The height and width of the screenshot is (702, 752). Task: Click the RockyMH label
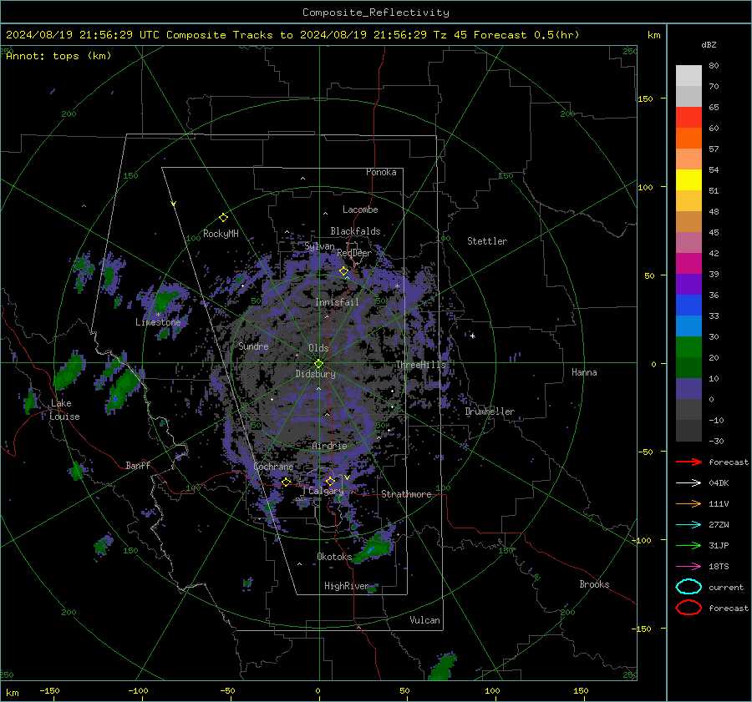pos(221,234)
